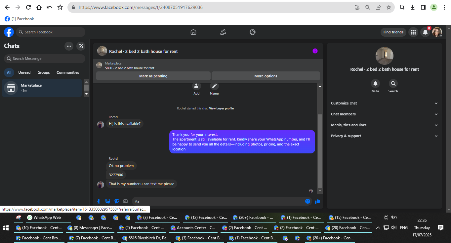The width and height of the screenshot is (451, 243).
Task: Open the emoji picker in the message box
Action: 308,201
